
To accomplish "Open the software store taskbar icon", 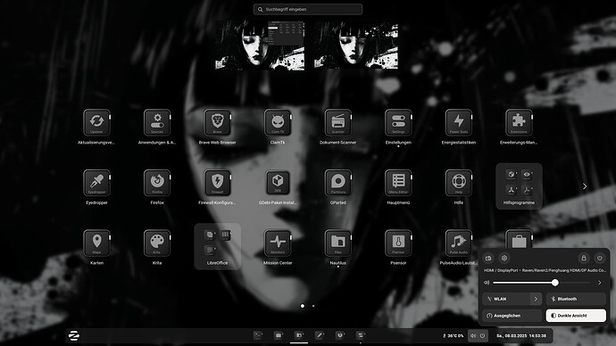I will coord(279,335).
